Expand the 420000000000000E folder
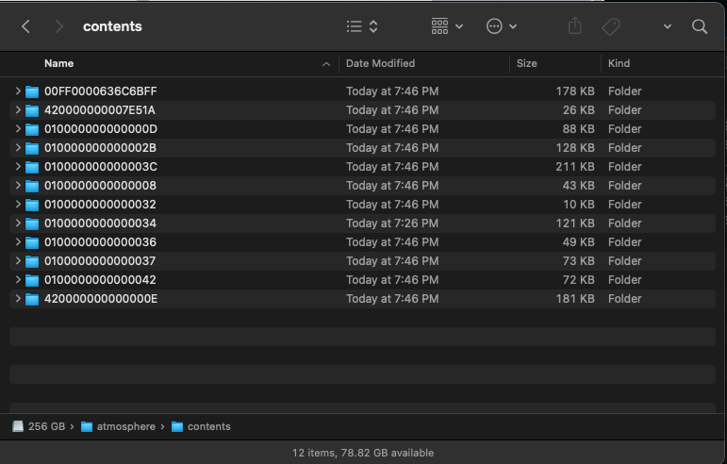This screenshot has width=727, height=464. 18,299
